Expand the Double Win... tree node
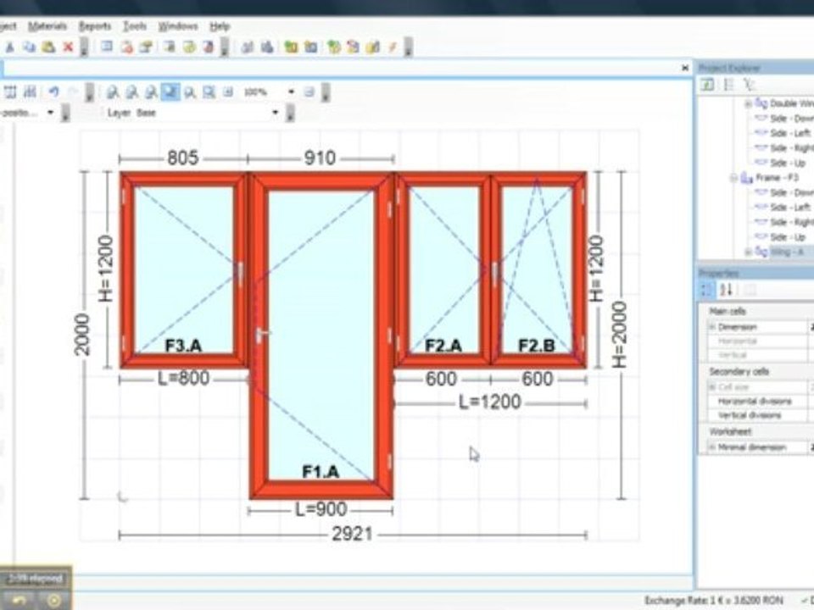Screen dimensions: 814x610 click(748, 103)
